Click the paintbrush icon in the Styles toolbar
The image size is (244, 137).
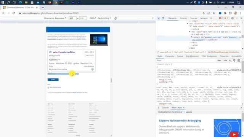click(234, 61)
